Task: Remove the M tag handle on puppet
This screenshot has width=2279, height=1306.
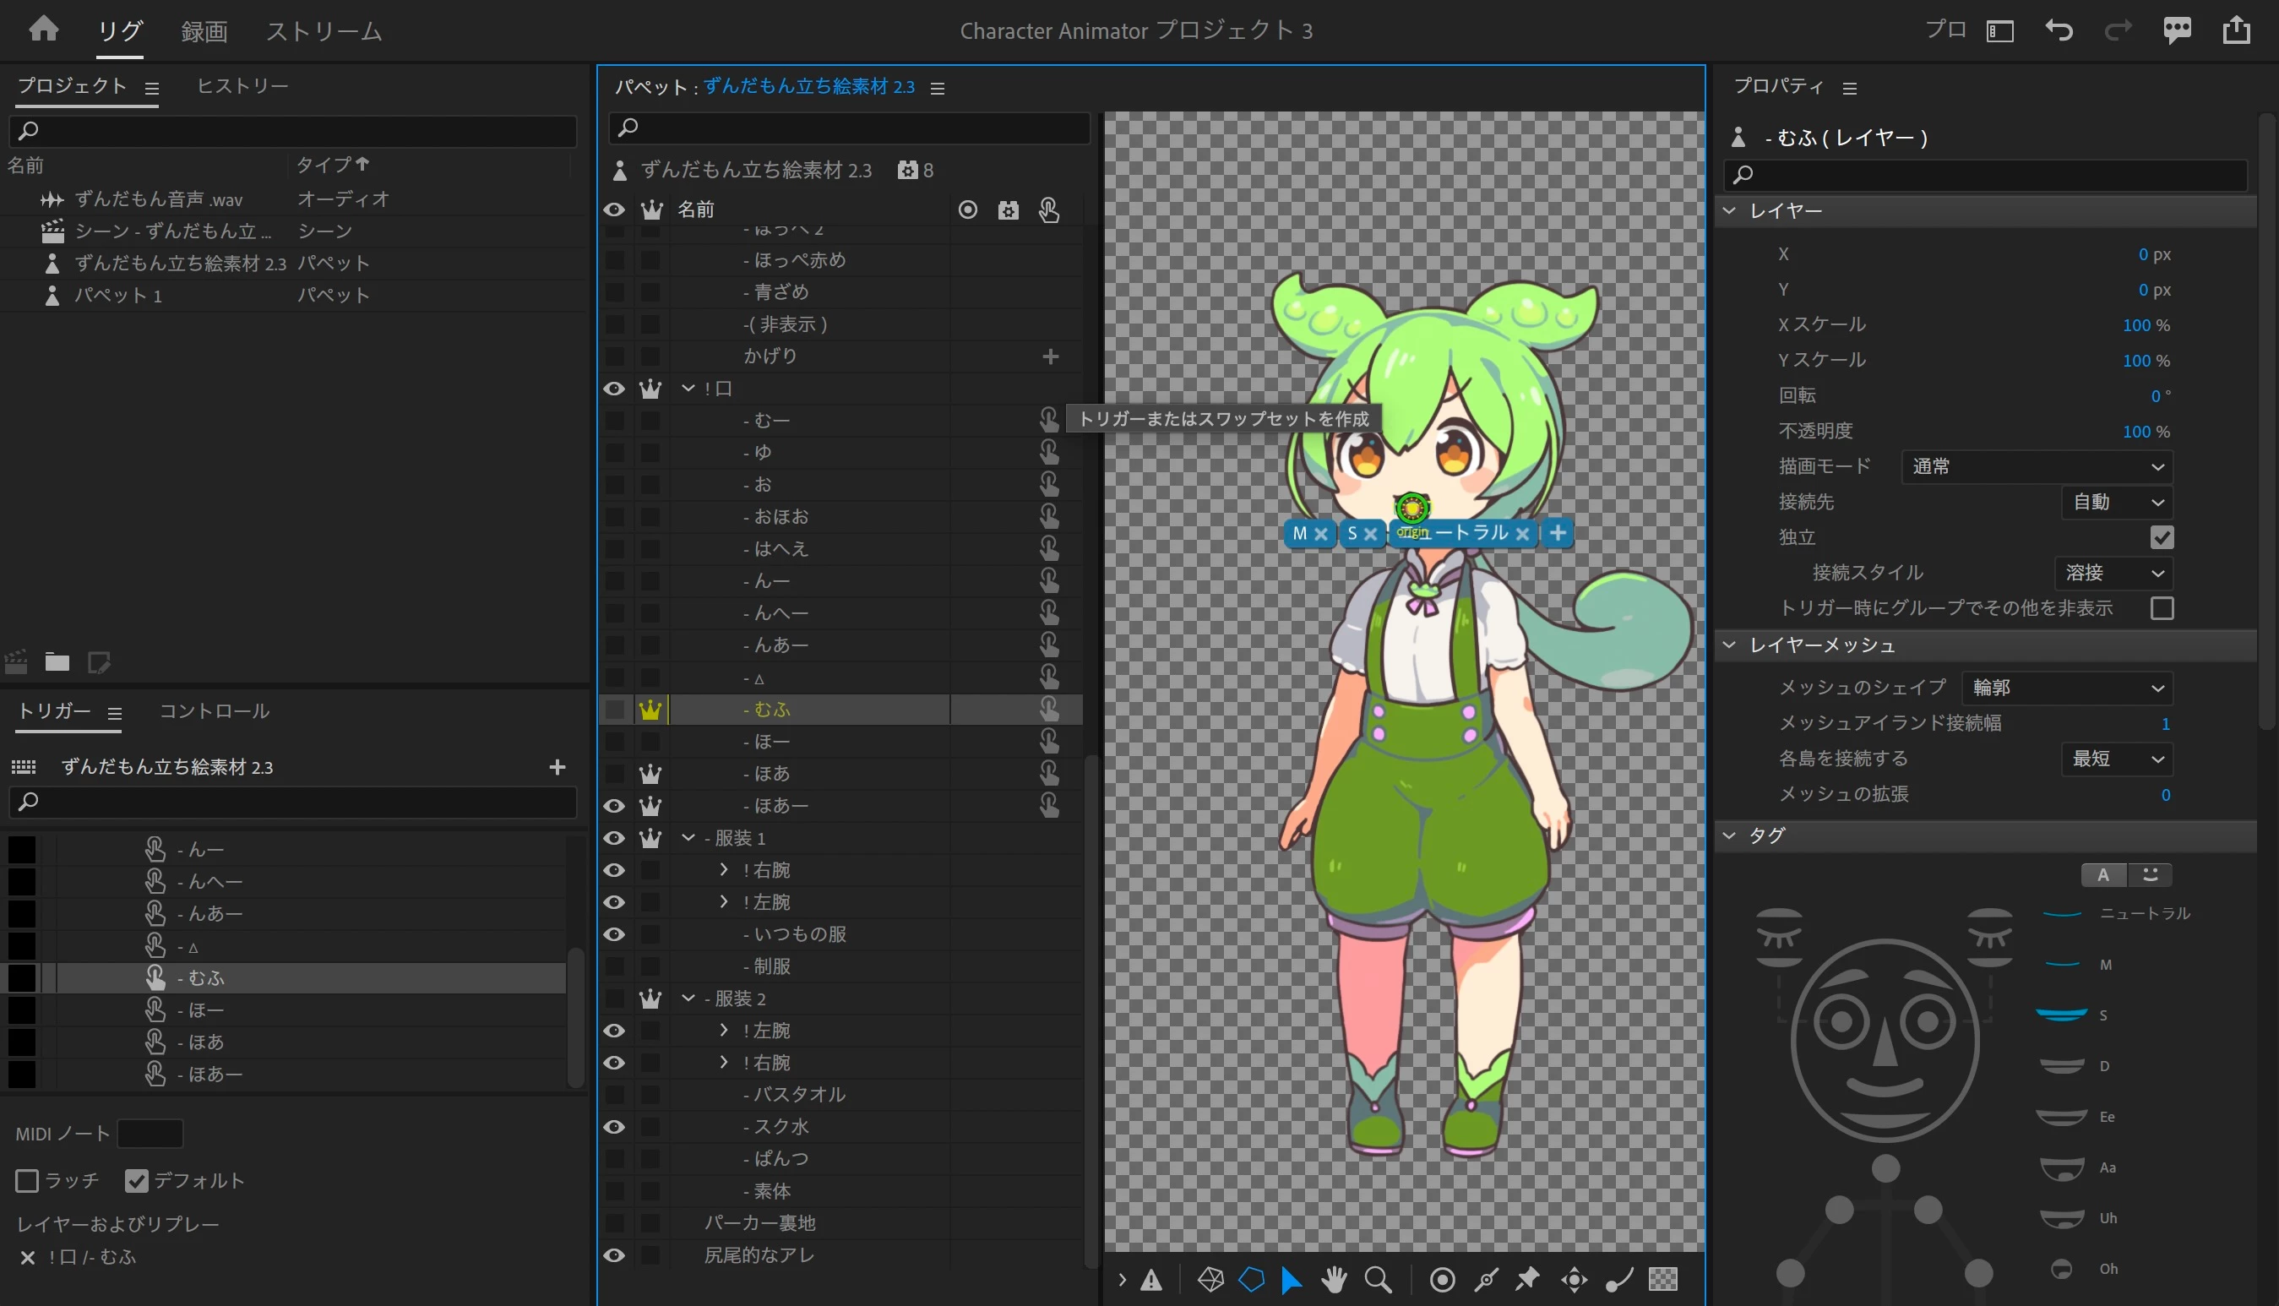Action: (x=1321, y=534)
